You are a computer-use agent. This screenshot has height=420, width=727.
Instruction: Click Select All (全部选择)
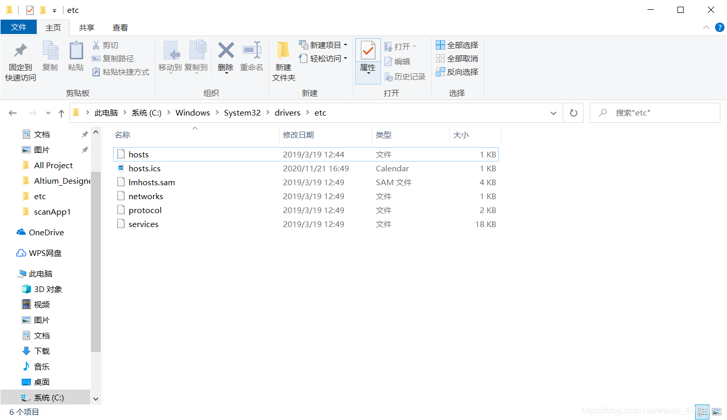(x=457, y=45)
